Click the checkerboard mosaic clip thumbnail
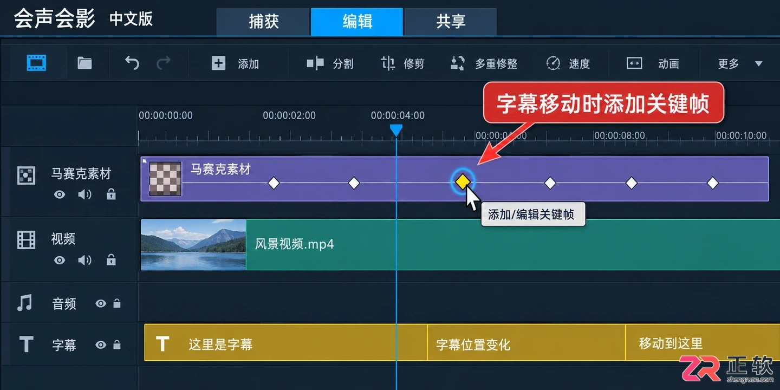 165,178
